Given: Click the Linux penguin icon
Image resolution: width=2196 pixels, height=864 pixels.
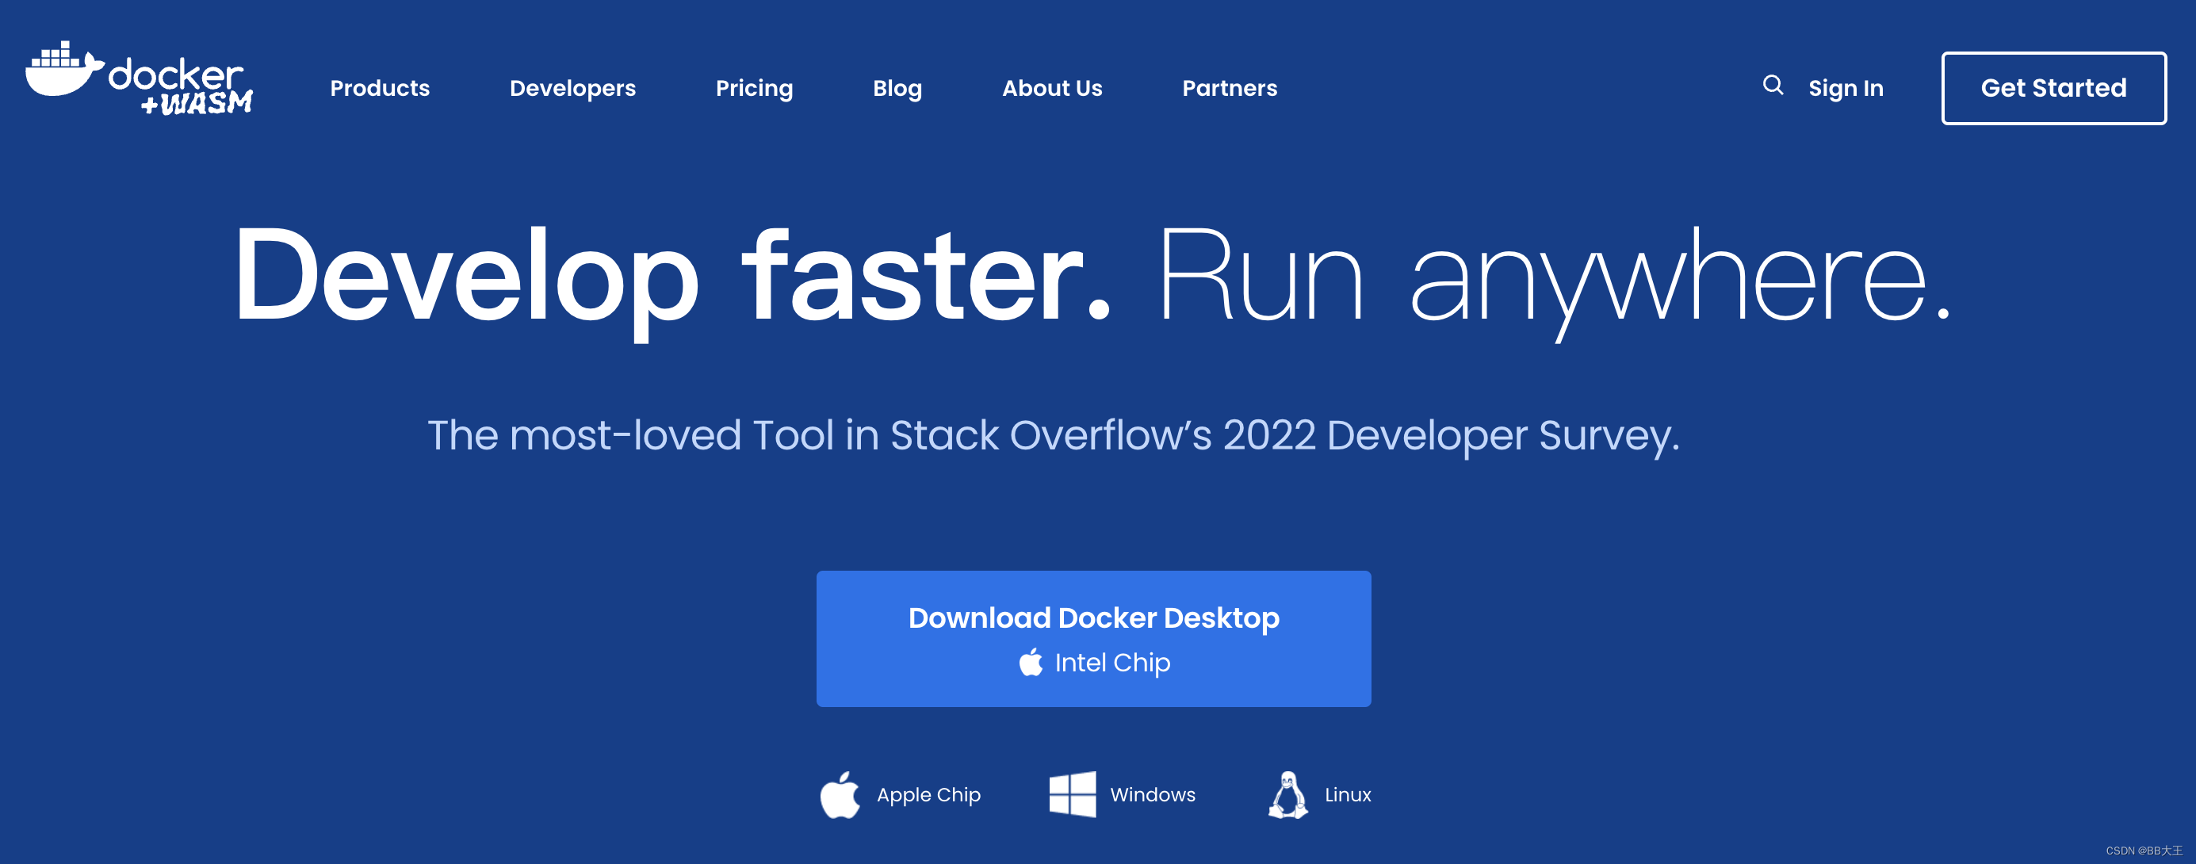Looking at the screenshot, I should [x=1287, y=795].
